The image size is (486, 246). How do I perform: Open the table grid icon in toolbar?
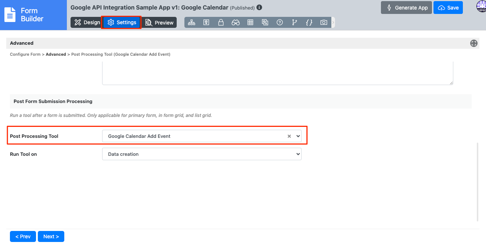tap(250, 22)
